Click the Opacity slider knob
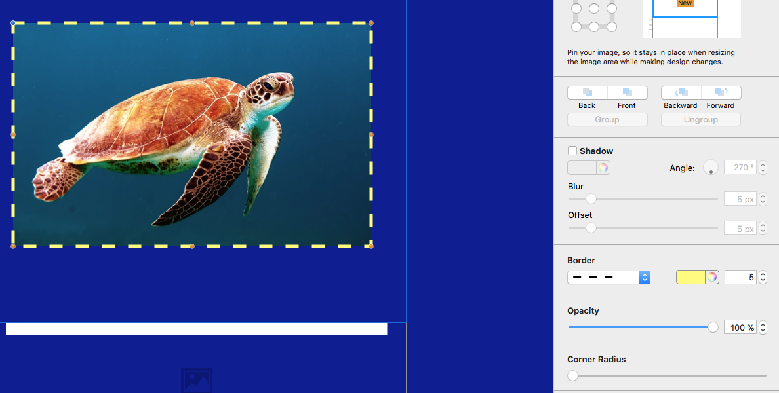 (x=713, y=327)
